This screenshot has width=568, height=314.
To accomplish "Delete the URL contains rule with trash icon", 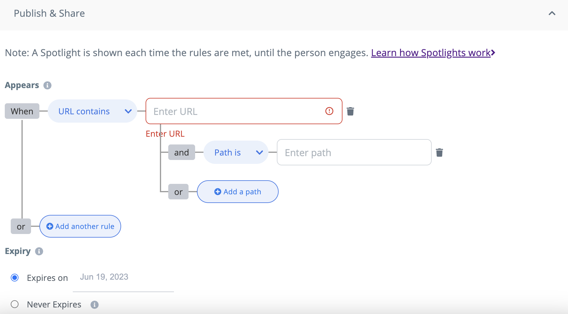I will click(350, 111).
